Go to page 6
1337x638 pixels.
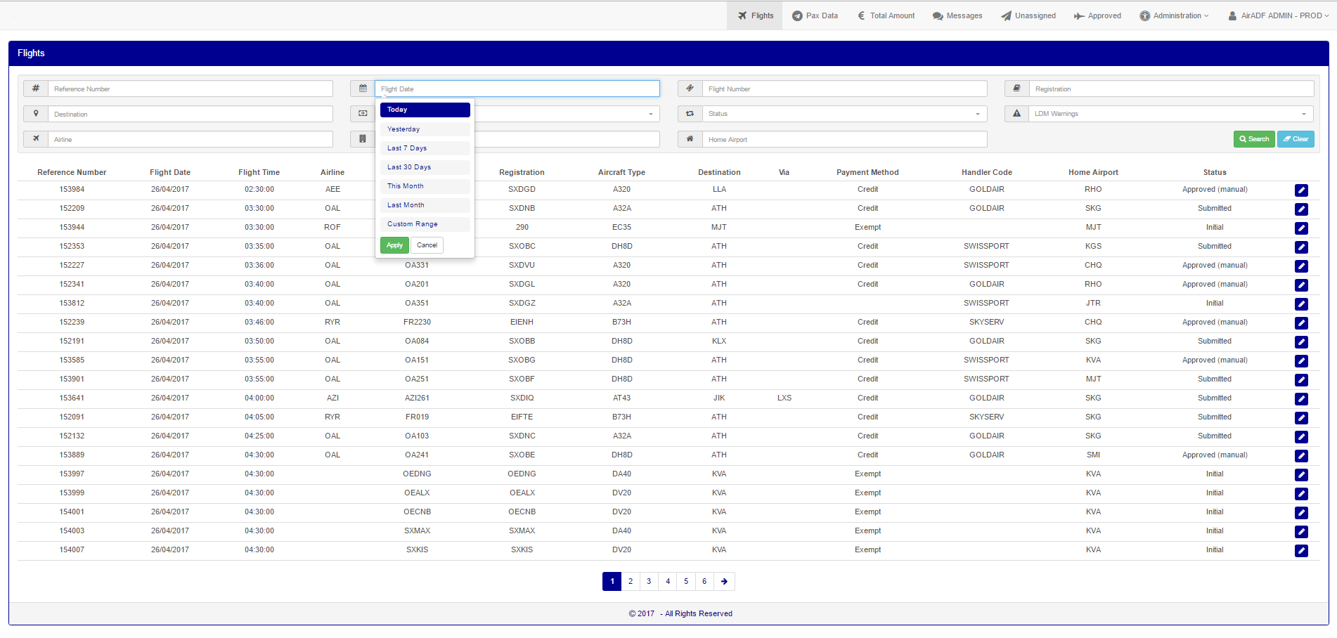[x=704, y=581]
